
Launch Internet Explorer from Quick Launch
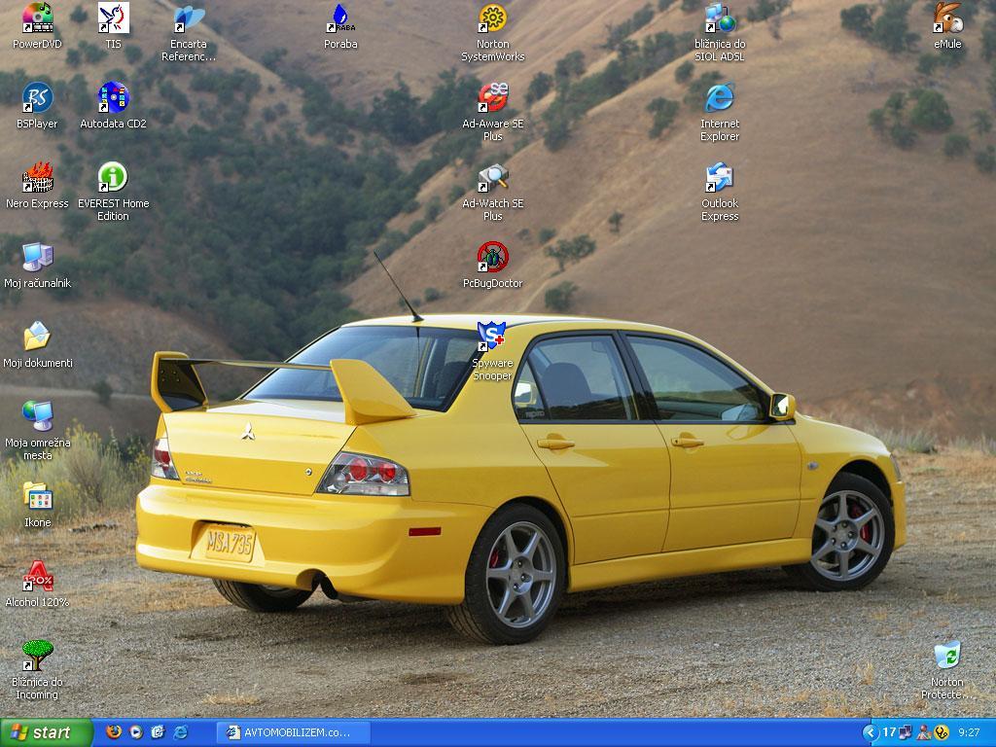point(181,731)
